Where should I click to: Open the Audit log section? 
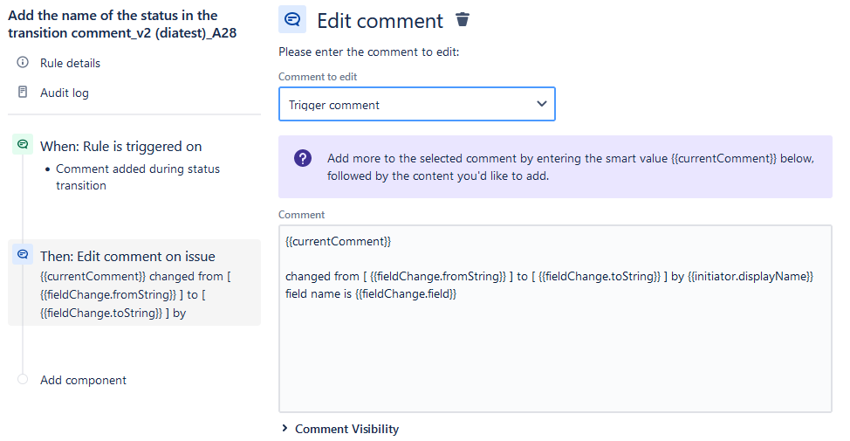65,93
